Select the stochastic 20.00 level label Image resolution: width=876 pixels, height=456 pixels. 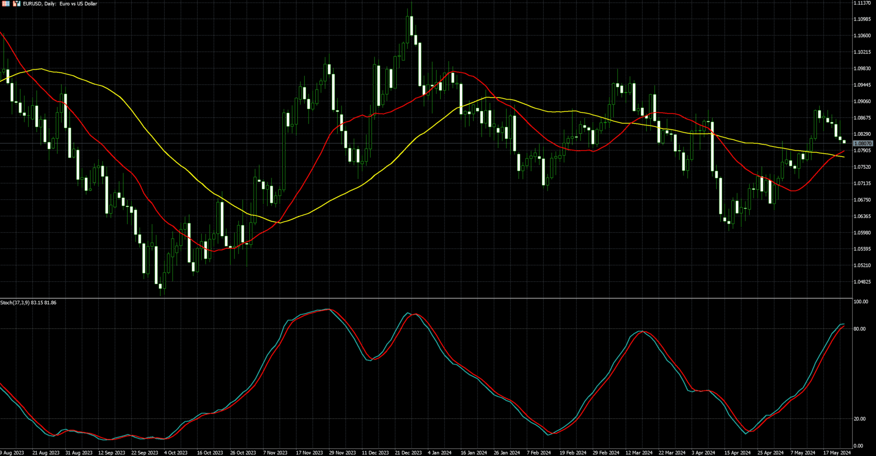(859, 419)
